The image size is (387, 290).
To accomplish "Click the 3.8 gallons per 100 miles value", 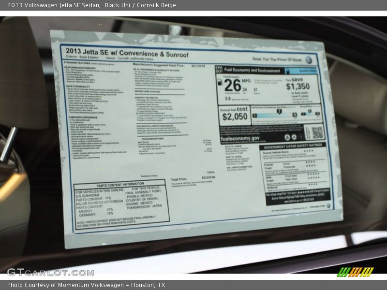I will pyautogui.click(x=228, y=99).
